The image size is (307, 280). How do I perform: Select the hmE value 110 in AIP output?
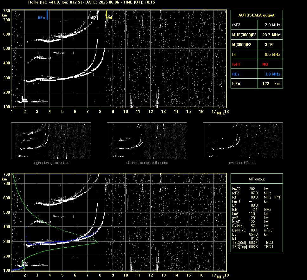pyautogui.click(x=252, y=214)
